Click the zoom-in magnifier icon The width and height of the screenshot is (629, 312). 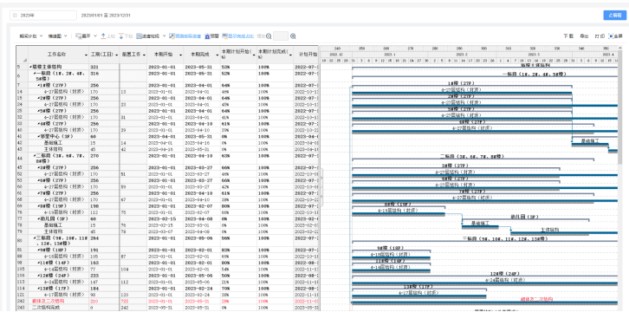click(293, 36)
